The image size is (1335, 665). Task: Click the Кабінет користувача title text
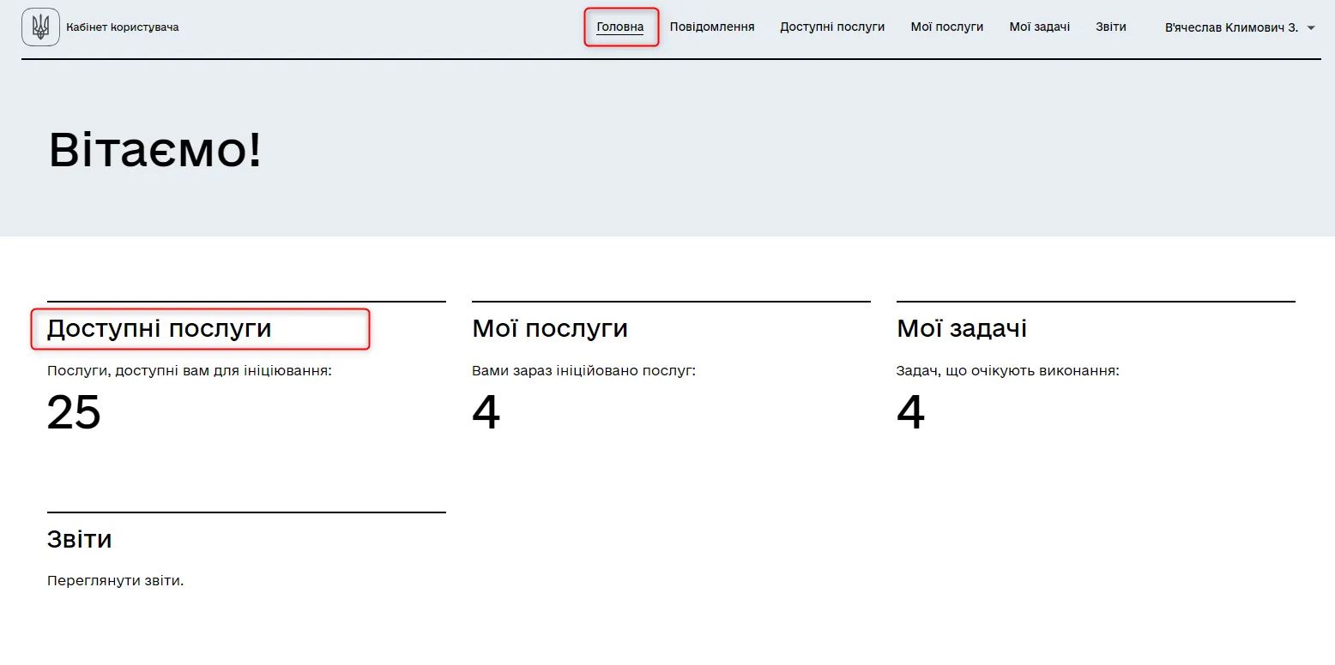coord(123,27)
